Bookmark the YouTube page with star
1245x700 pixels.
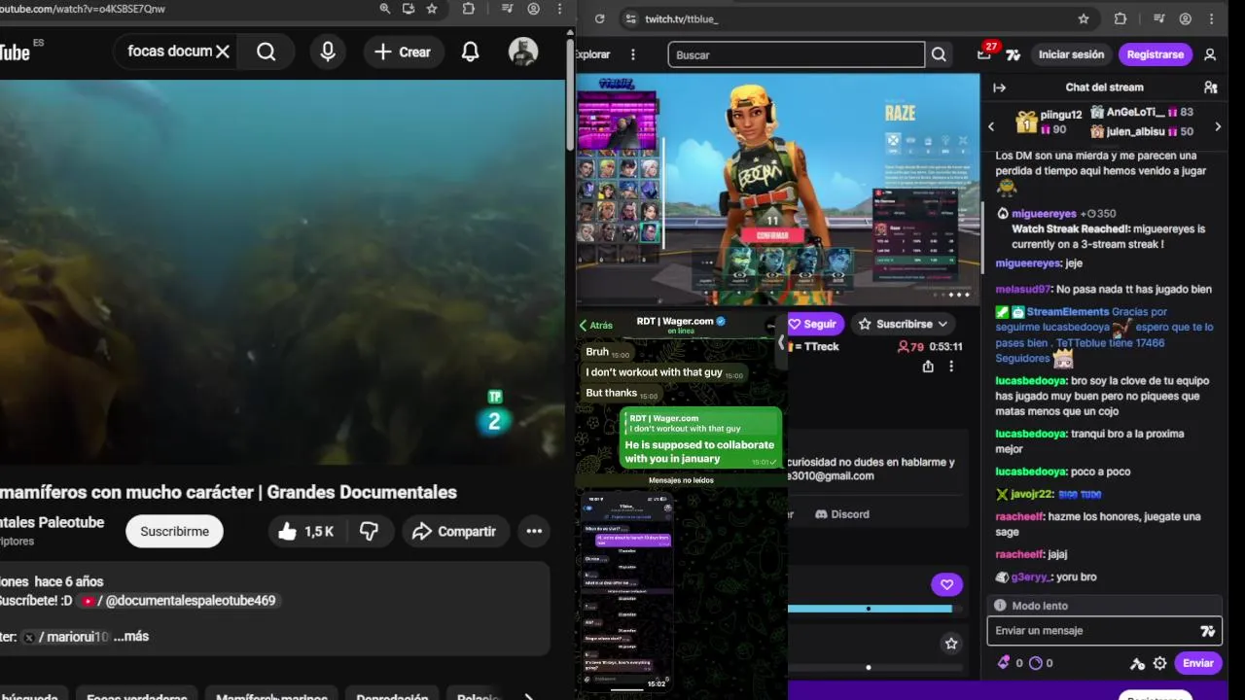pos(432,9)
